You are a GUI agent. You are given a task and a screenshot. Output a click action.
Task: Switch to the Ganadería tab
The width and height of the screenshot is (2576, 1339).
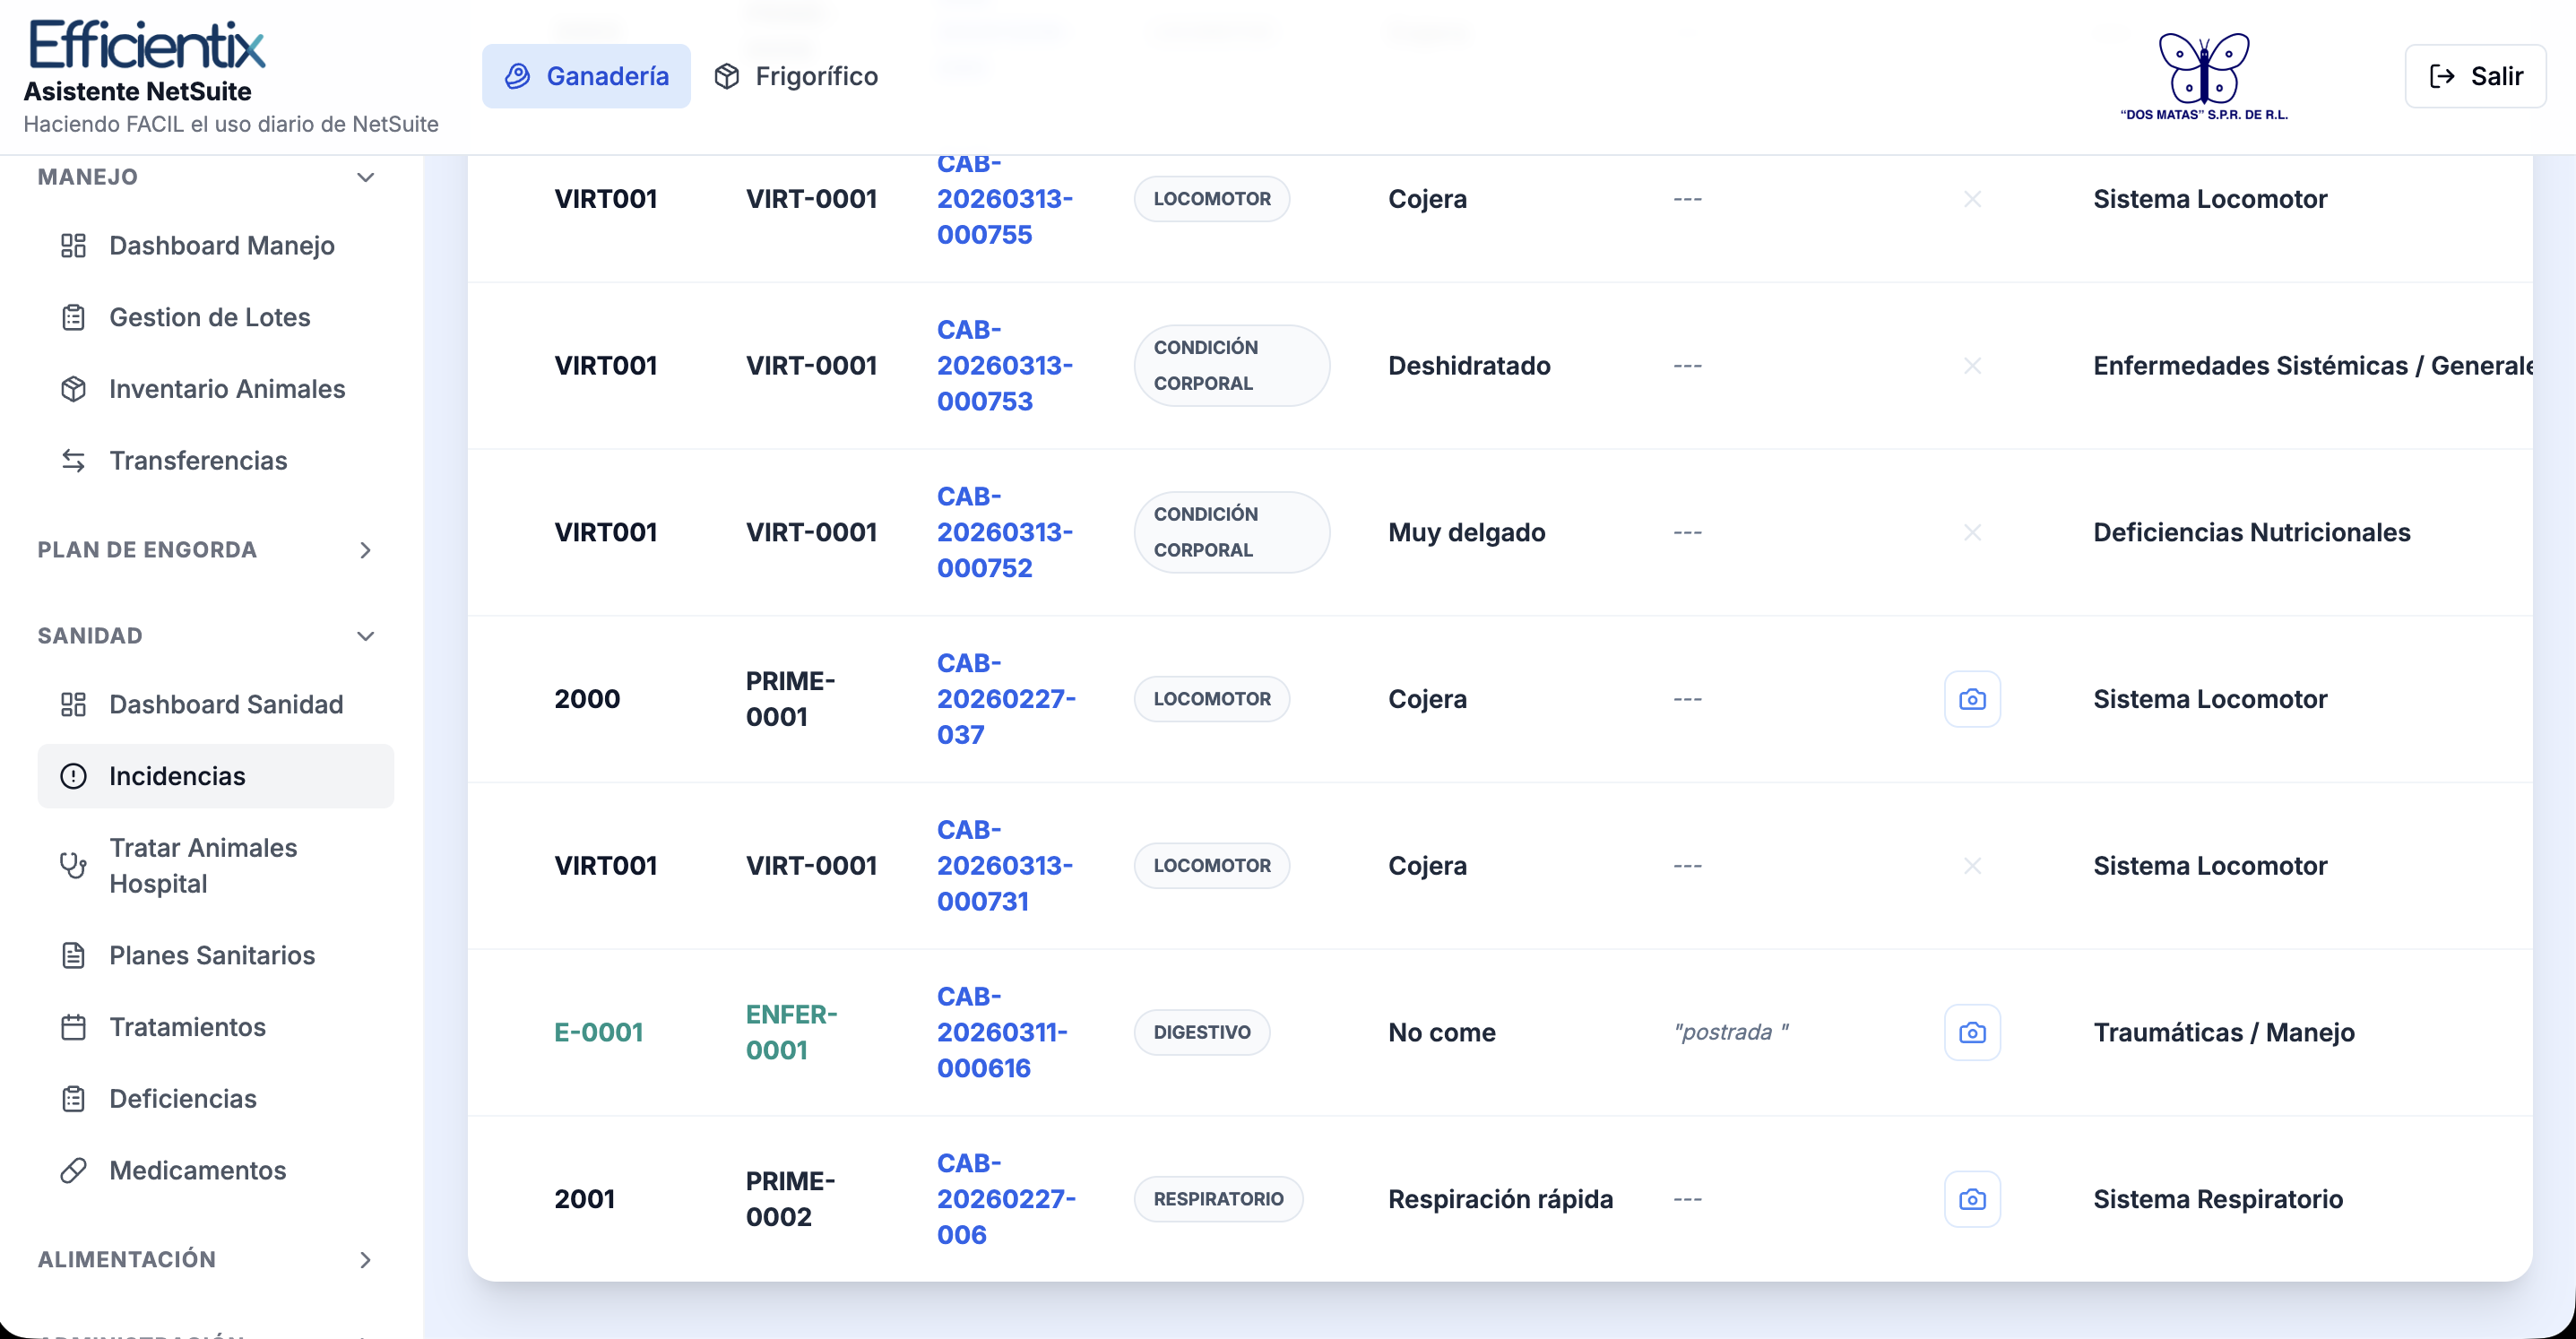pos(586,76)
